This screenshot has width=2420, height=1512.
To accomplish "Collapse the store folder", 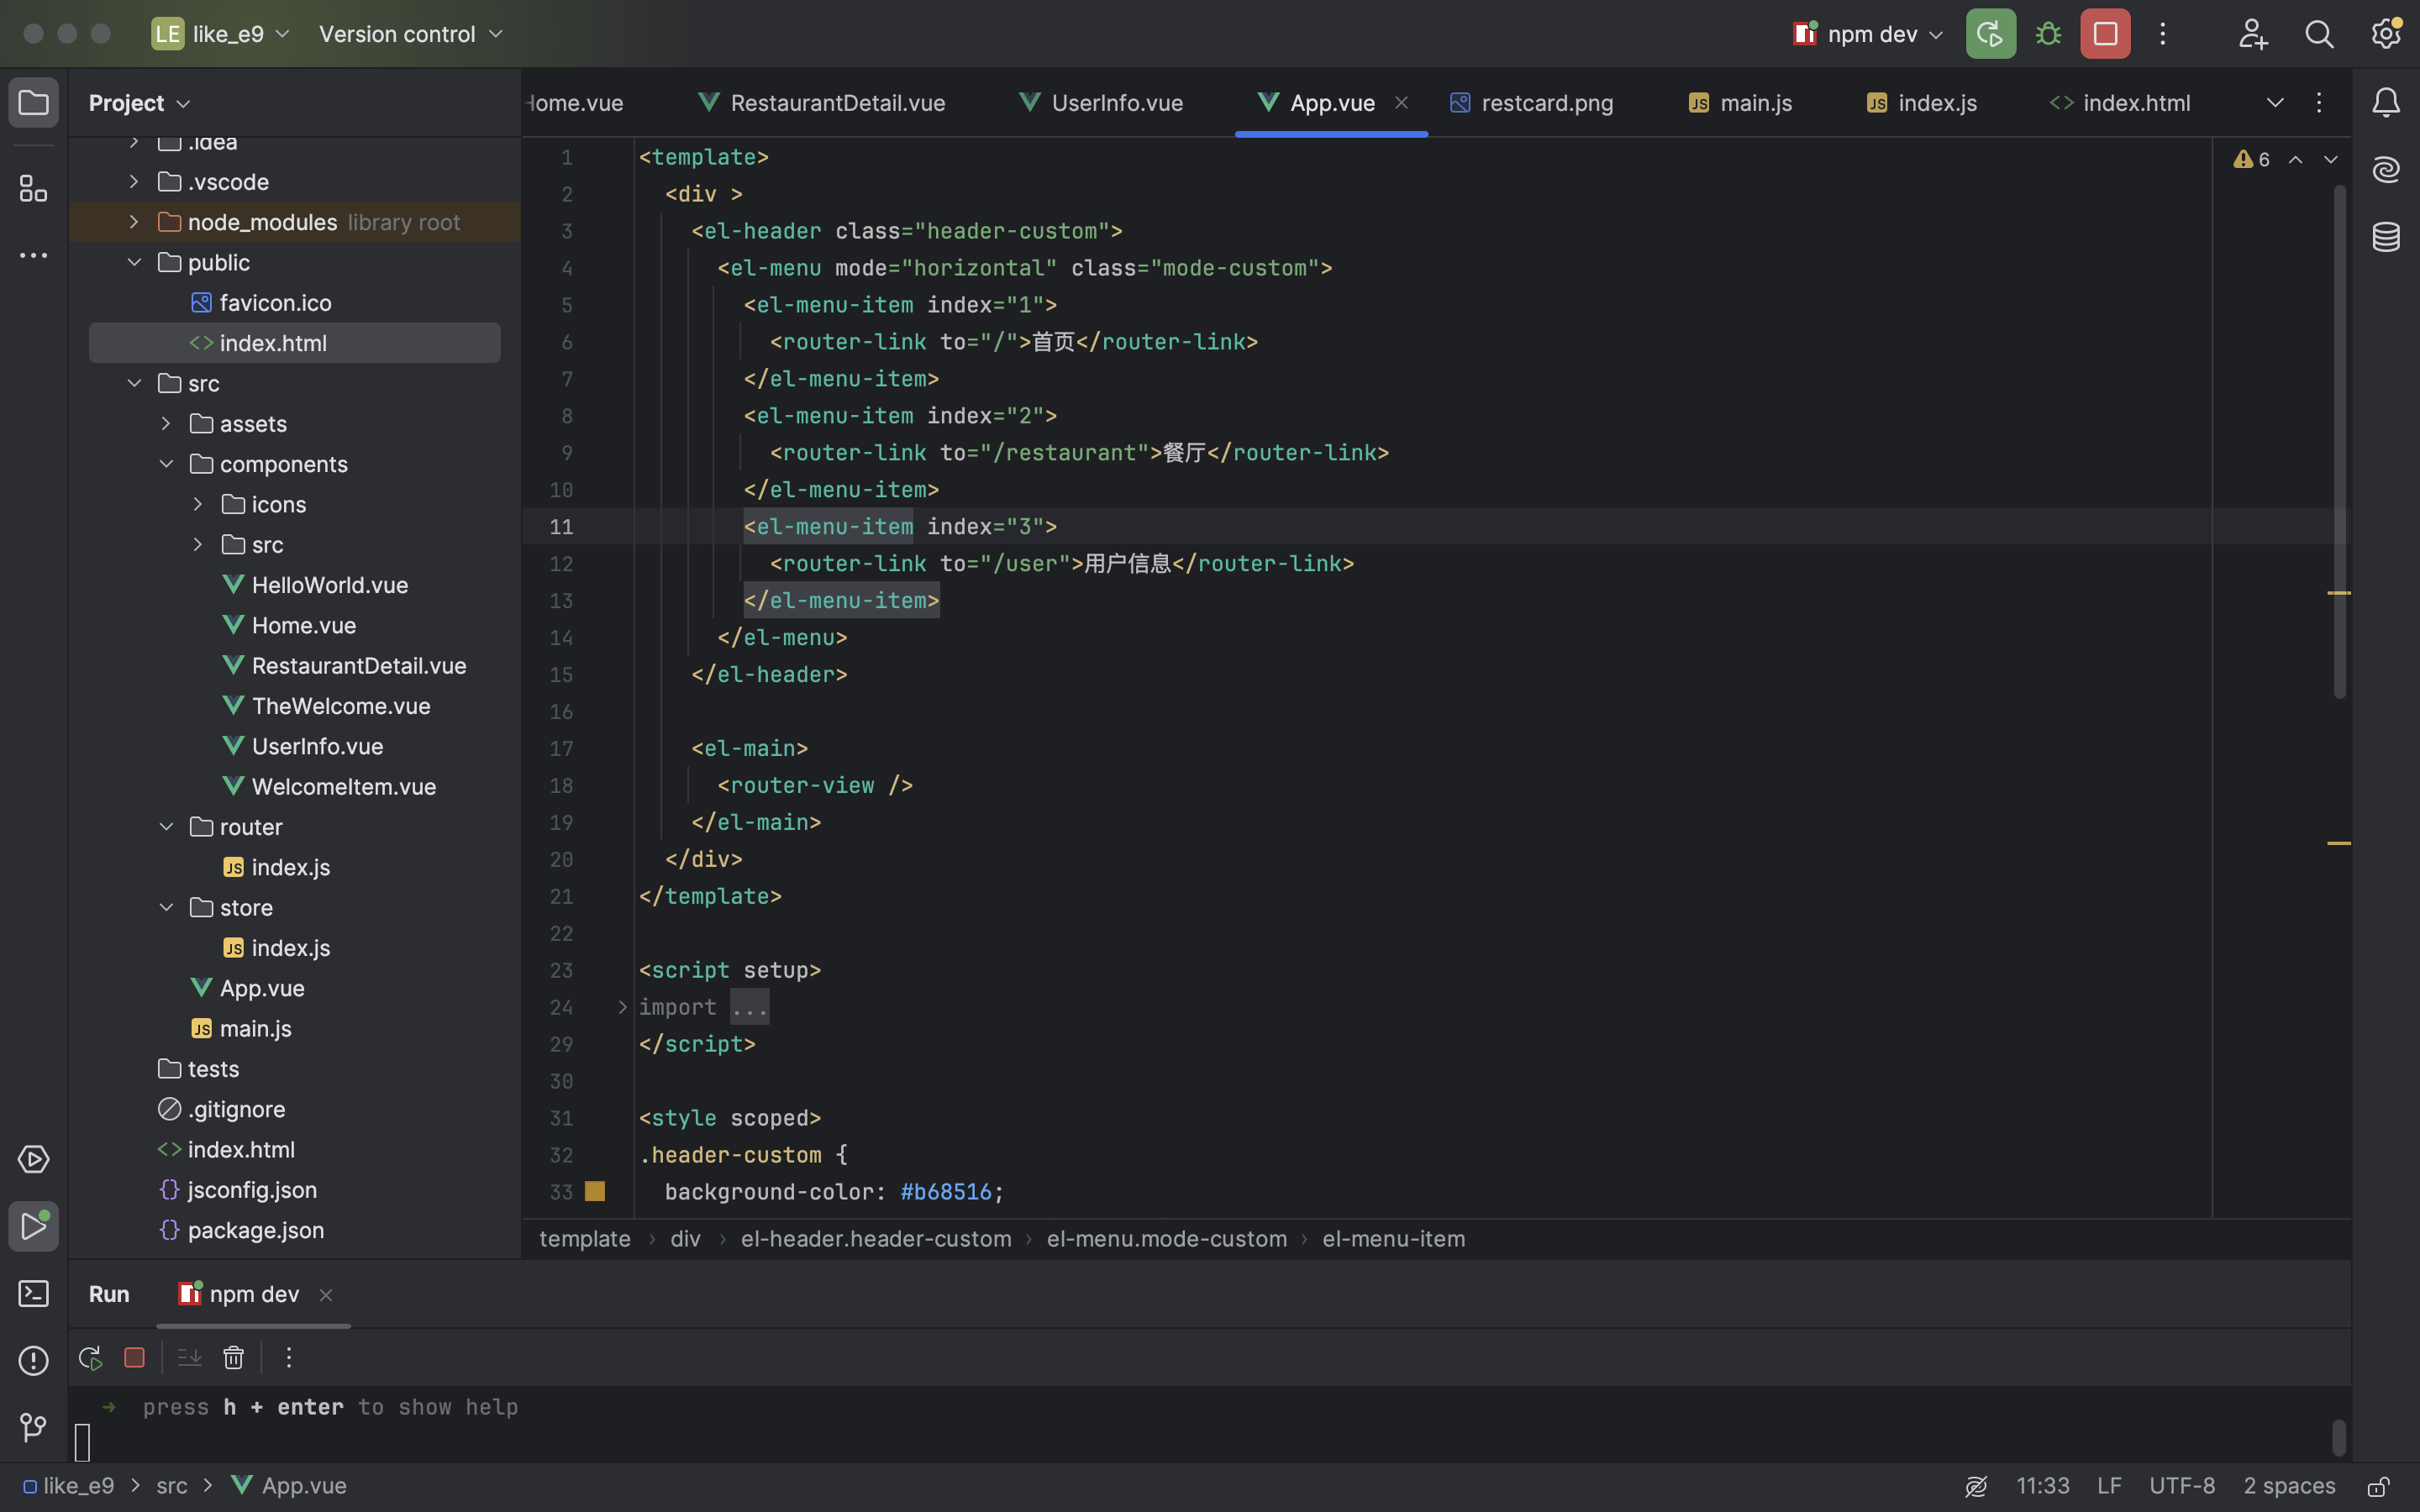I will (x=166, y=907).
